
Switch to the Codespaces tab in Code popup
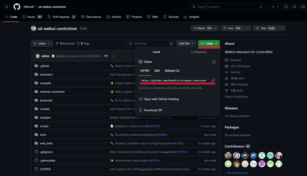pos(198,52)
